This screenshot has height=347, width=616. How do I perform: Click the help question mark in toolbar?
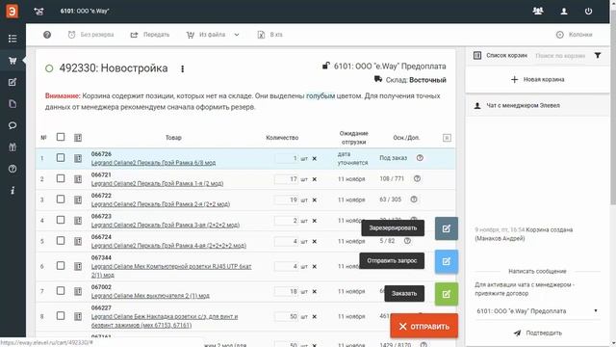[x=47, y=35]
